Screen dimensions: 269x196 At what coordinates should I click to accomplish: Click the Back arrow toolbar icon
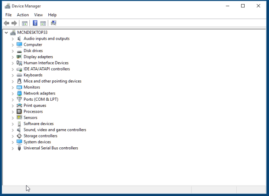[7, 23]
